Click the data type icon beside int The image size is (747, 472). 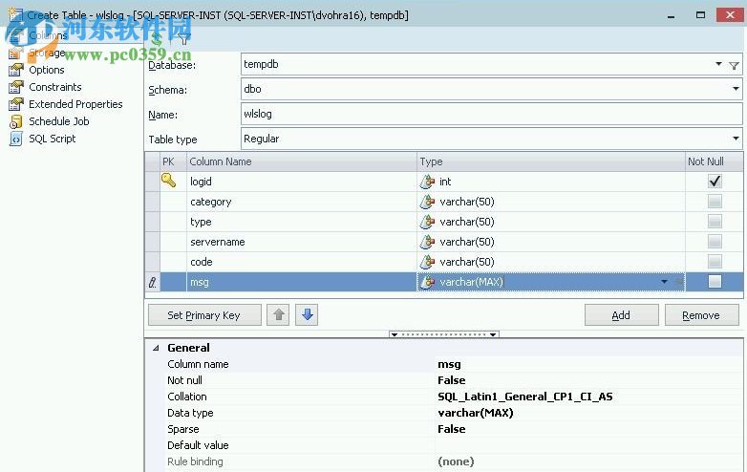click(x=427, y=182)
